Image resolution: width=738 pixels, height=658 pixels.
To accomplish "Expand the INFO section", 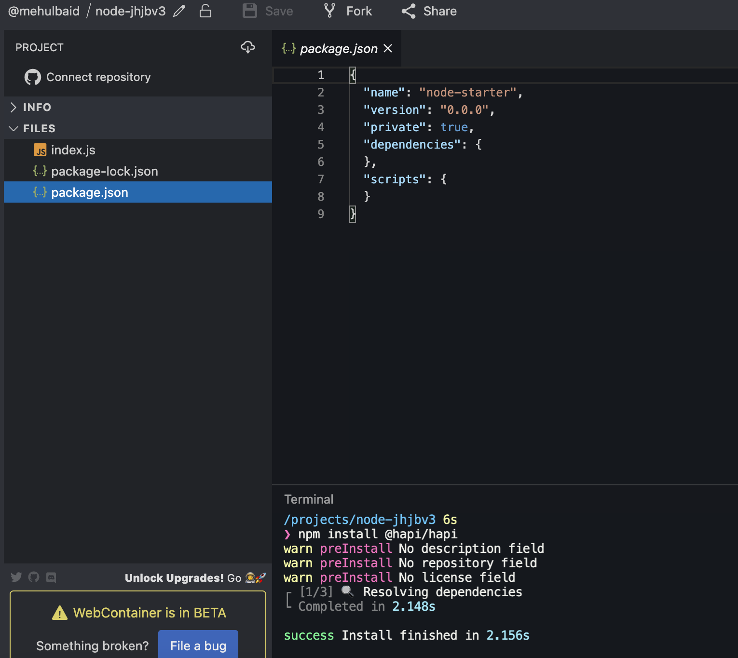I will 37,107.
